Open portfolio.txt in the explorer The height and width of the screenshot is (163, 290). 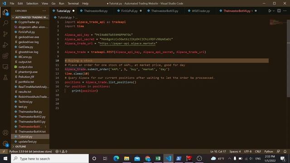26,82
